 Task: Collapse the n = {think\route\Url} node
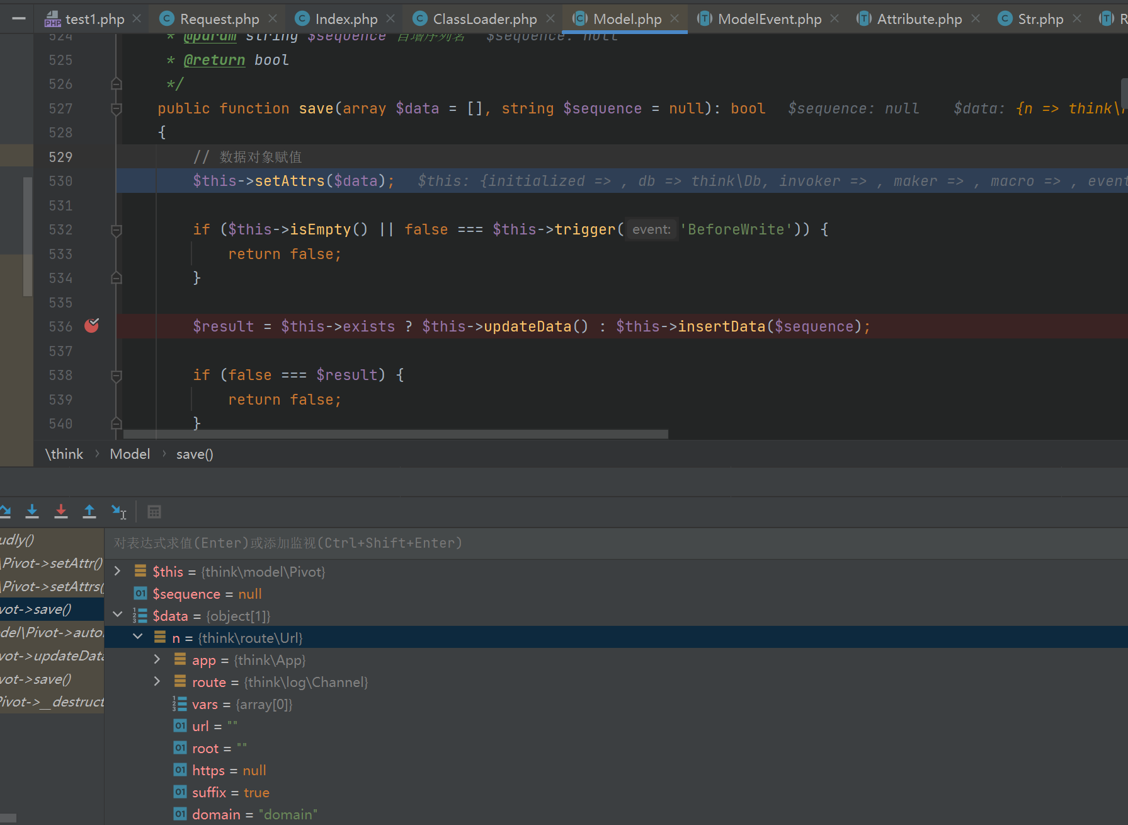[138, 637]
